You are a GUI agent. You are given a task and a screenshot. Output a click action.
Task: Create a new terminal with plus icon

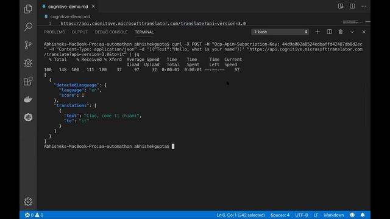pyautogui.click(x=317, y=32)
